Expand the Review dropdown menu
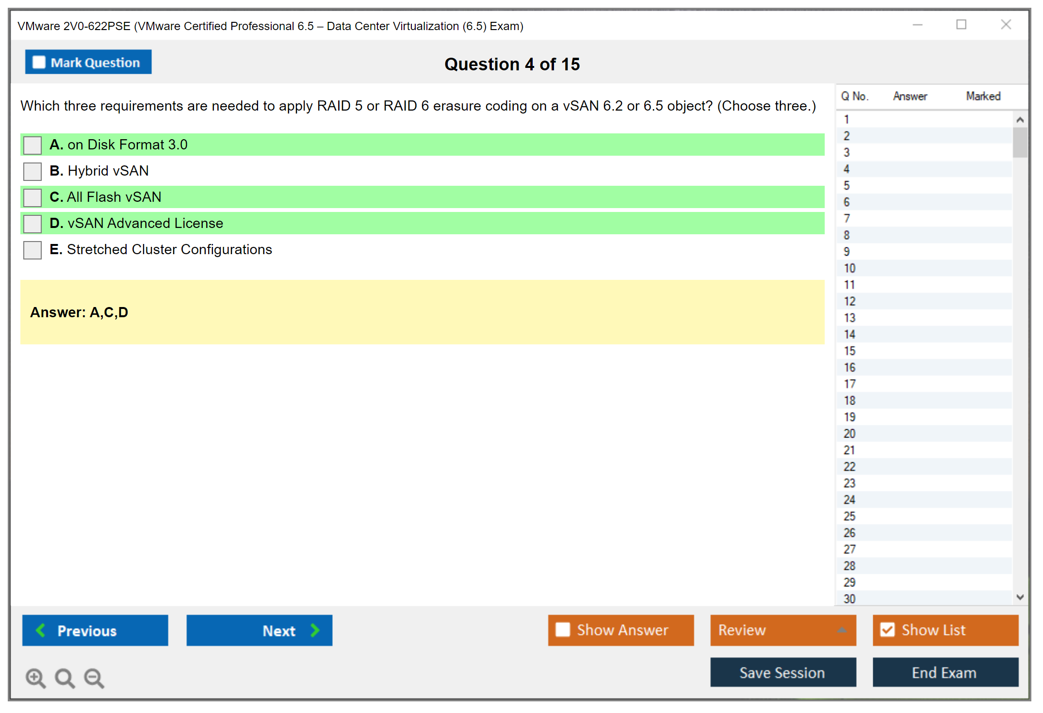Viewport: 1043px width, 713px height. pos(842,630)
